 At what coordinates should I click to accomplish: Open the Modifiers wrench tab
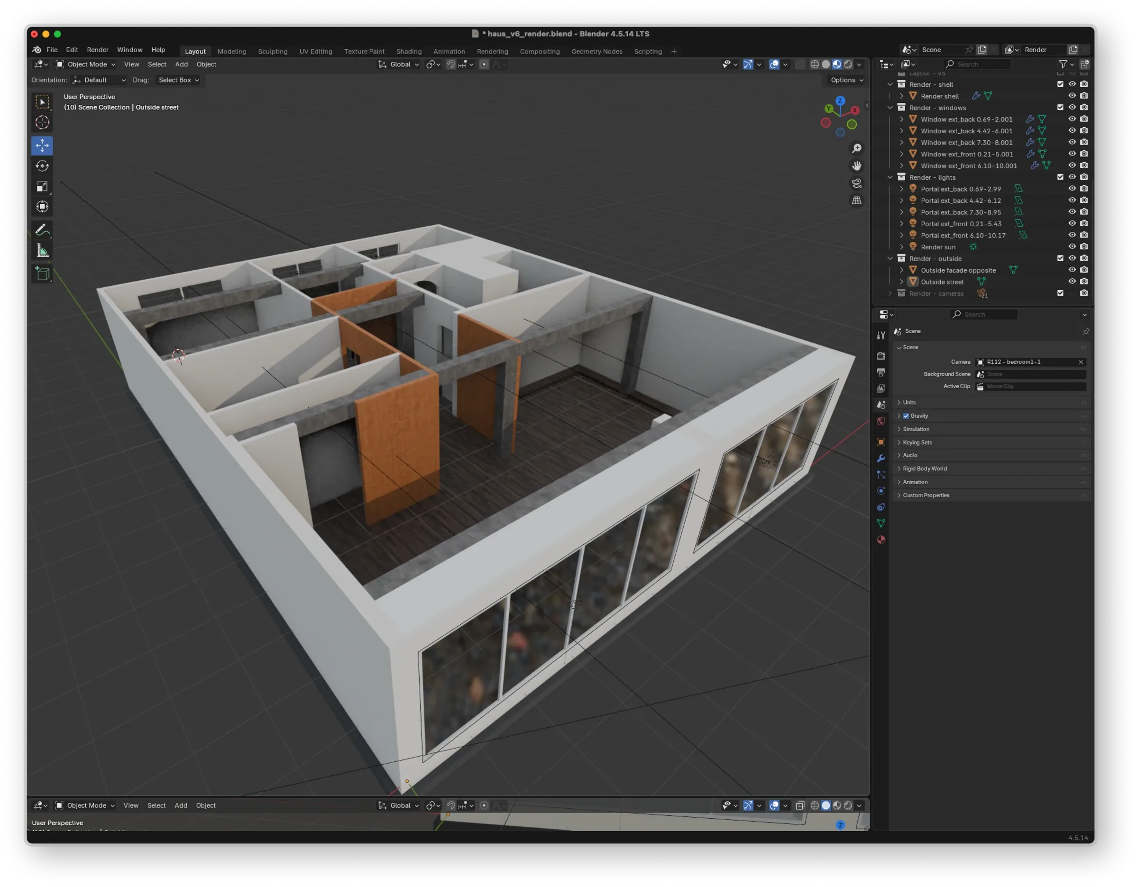click(881, 458)
